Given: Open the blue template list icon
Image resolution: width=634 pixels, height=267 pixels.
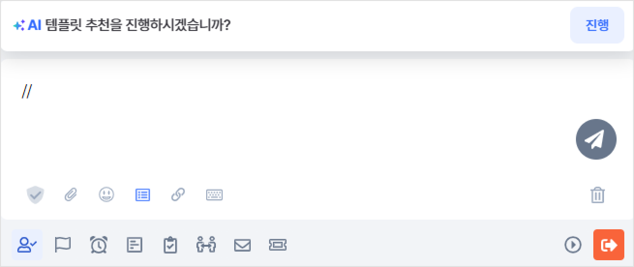Looking at the screenshot, I should click(142, 195).
